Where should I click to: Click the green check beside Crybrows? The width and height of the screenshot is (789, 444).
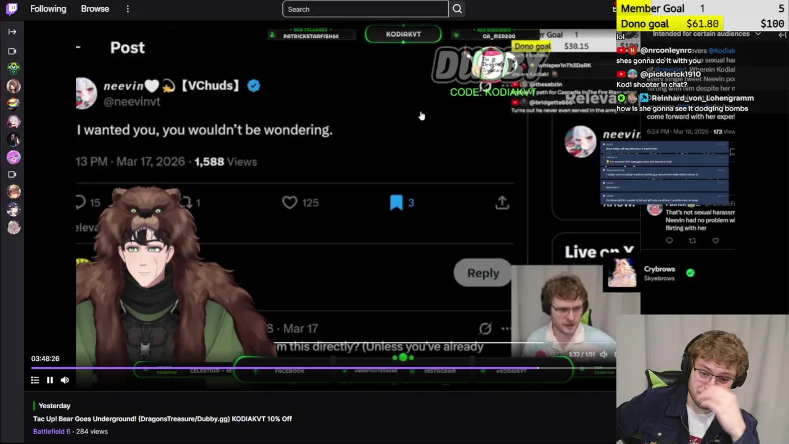690,273
